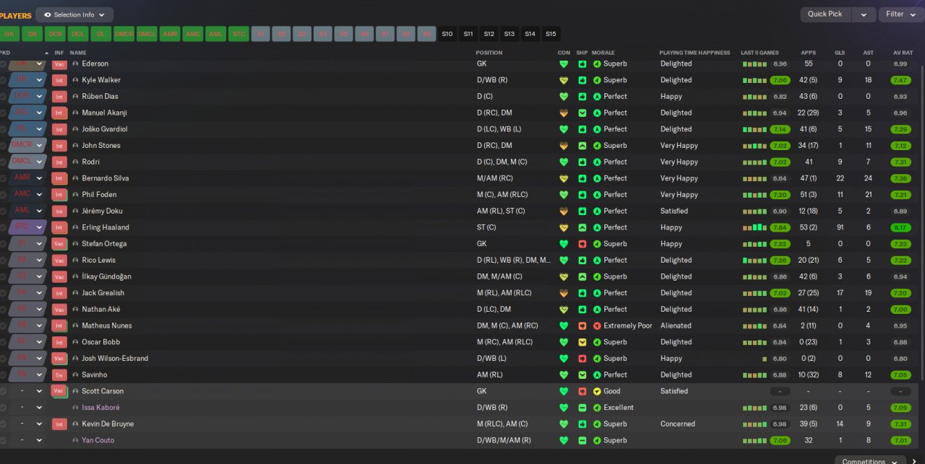Sort by the MORALE column header
This screenshot has width=925, height=464.
[x=603, y=53]
